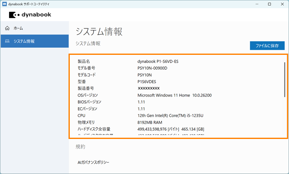Click the model number PSY10N-00900D

(x=152, y=68)
